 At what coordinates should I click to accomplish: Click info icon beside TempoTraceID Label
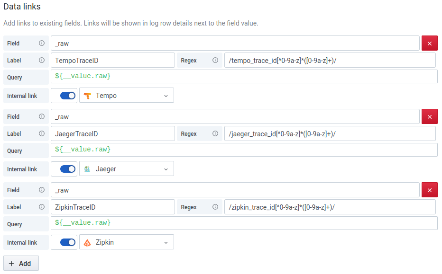coord(42,60)
